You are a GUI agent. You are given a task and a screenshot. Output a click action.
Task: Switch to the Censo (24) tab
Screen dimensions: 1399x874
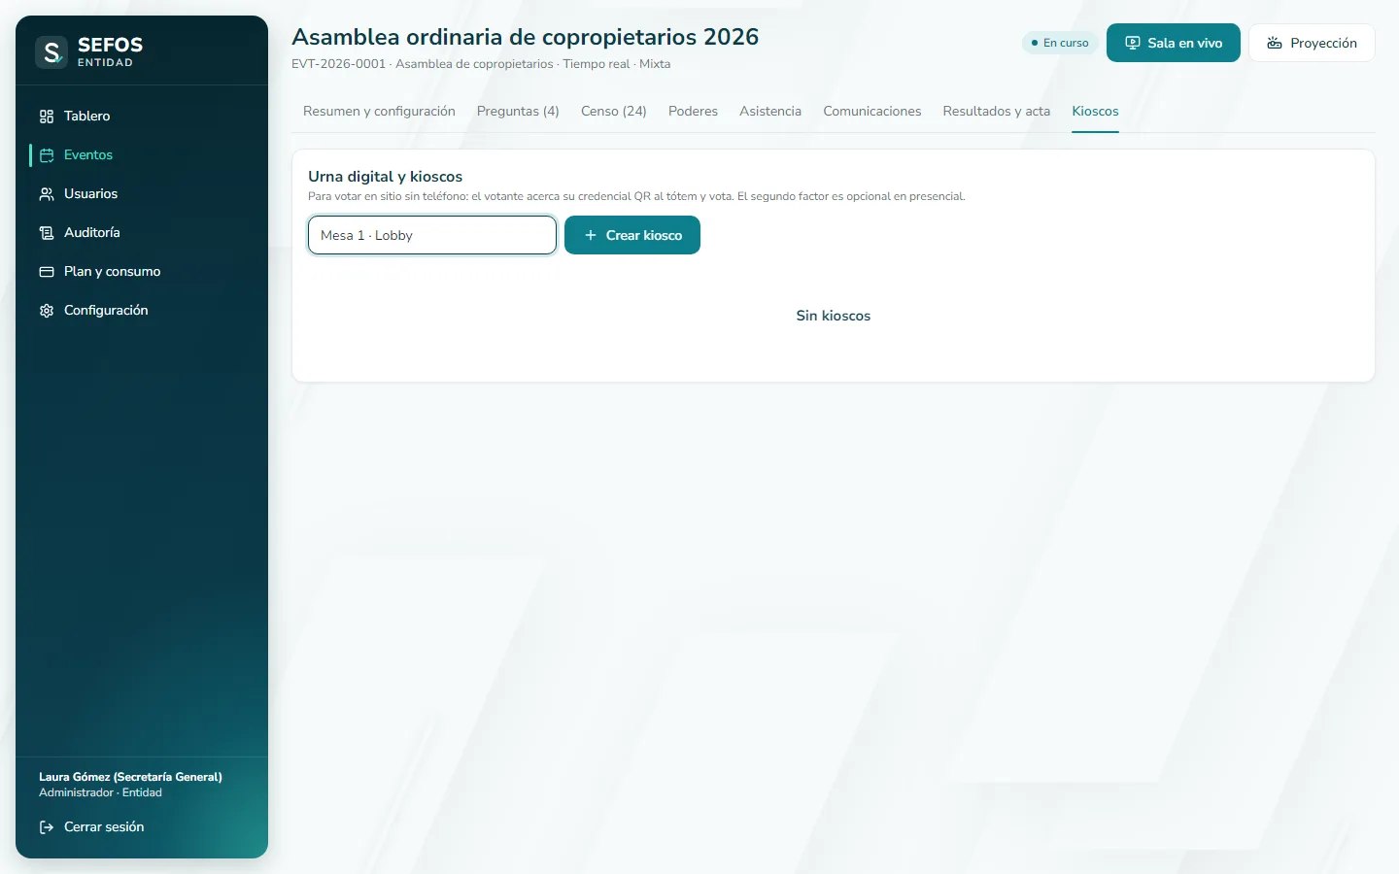[614, 112]
